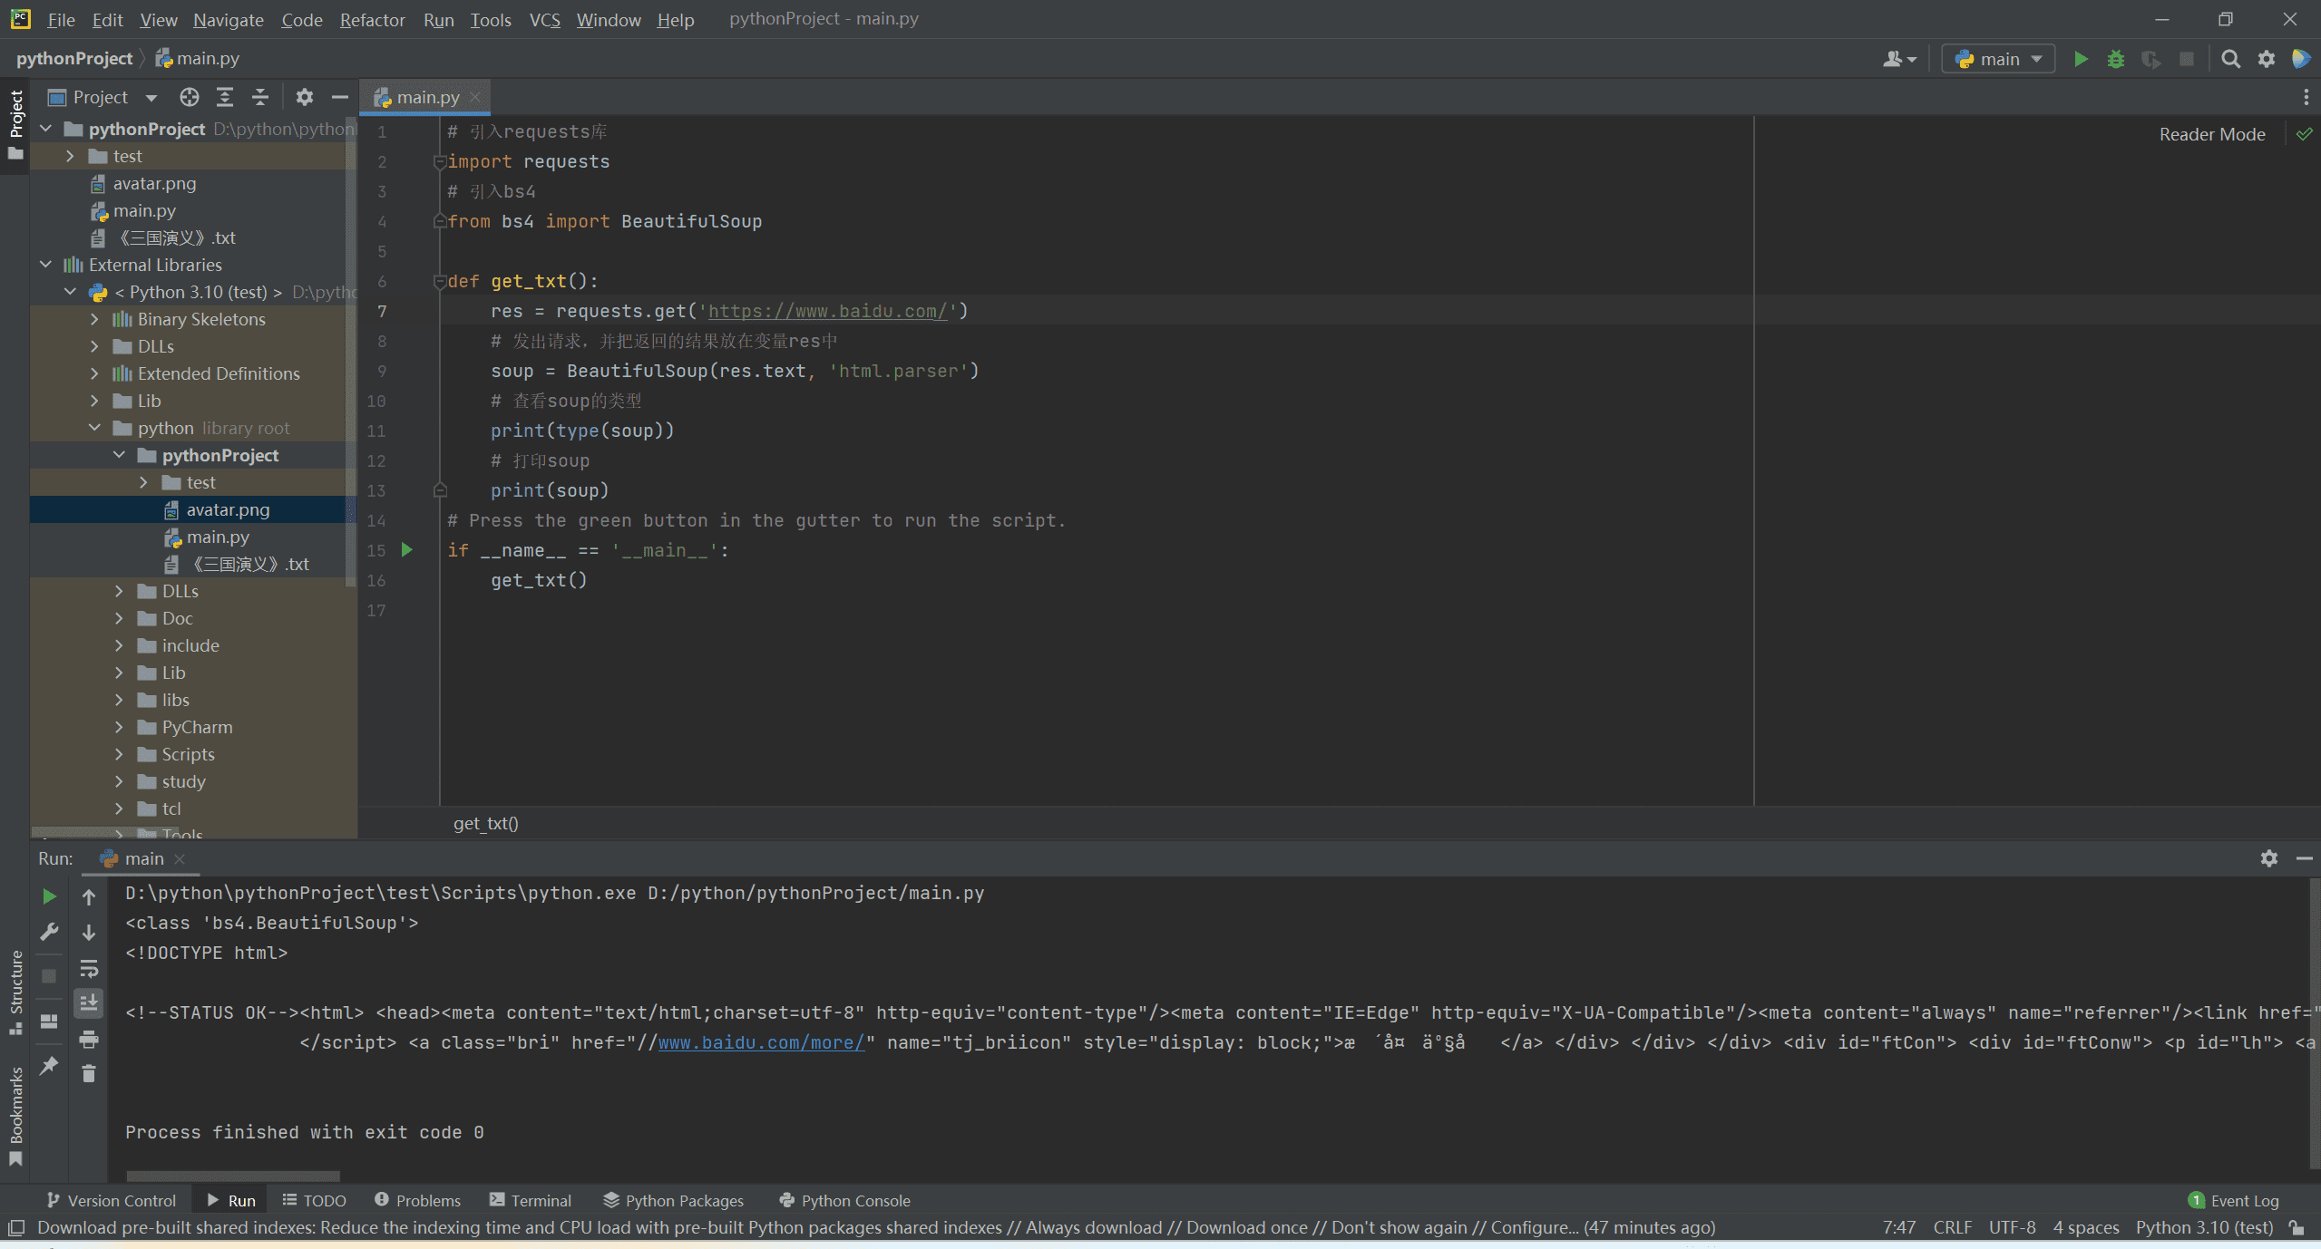Open Search Everywhere magnifier icon
2321x1249 pixels.
[2230, 59]
